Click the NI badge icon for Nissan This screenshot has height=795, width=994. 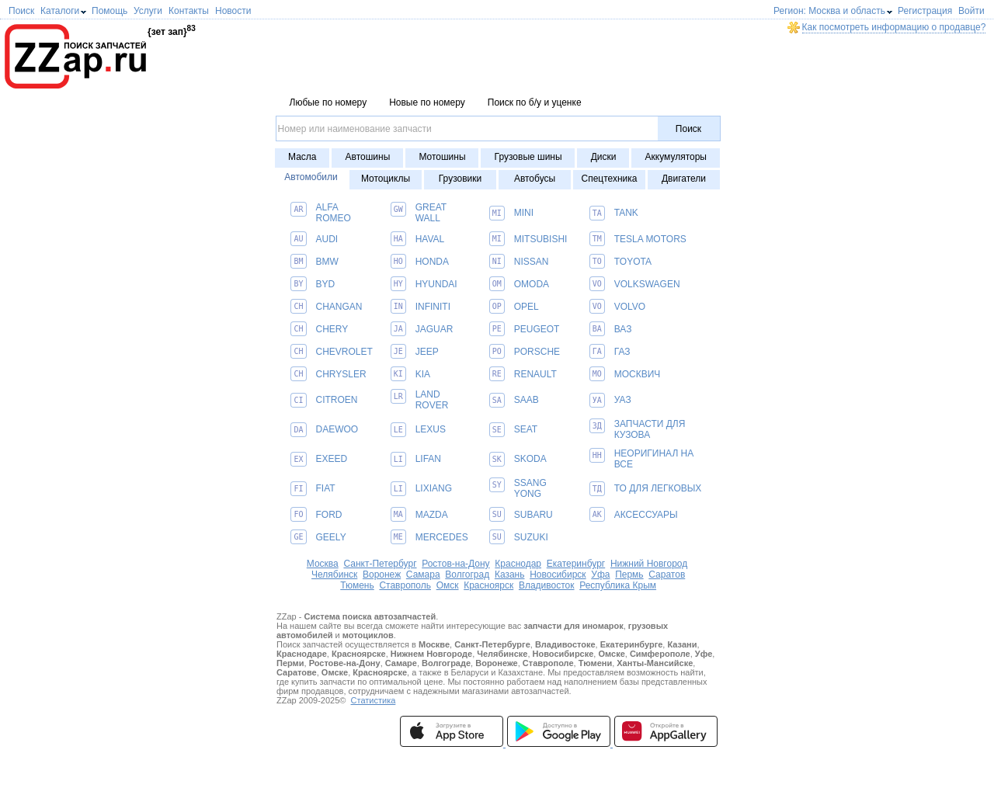[x=497, y=262]
